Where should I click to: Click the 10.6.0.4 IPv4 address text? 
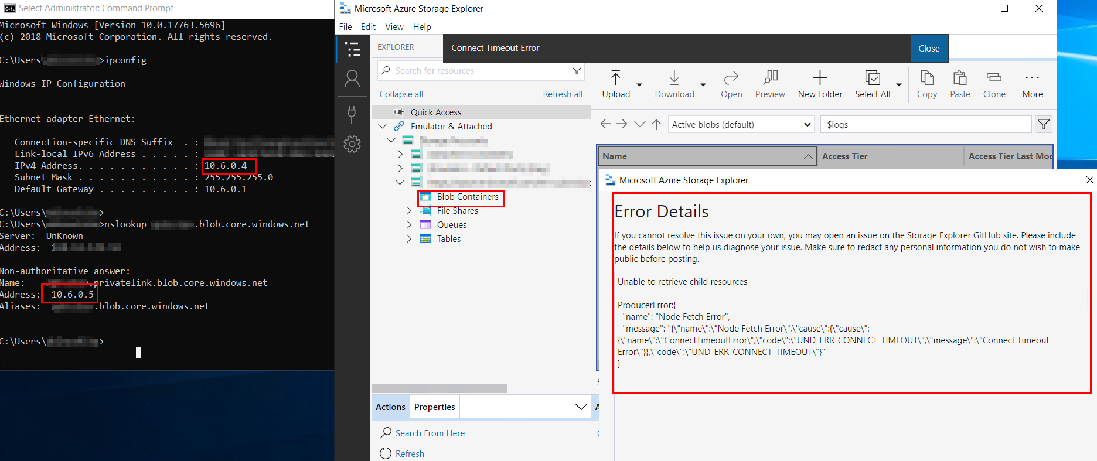pyautogui.click(x=226, y=166)
